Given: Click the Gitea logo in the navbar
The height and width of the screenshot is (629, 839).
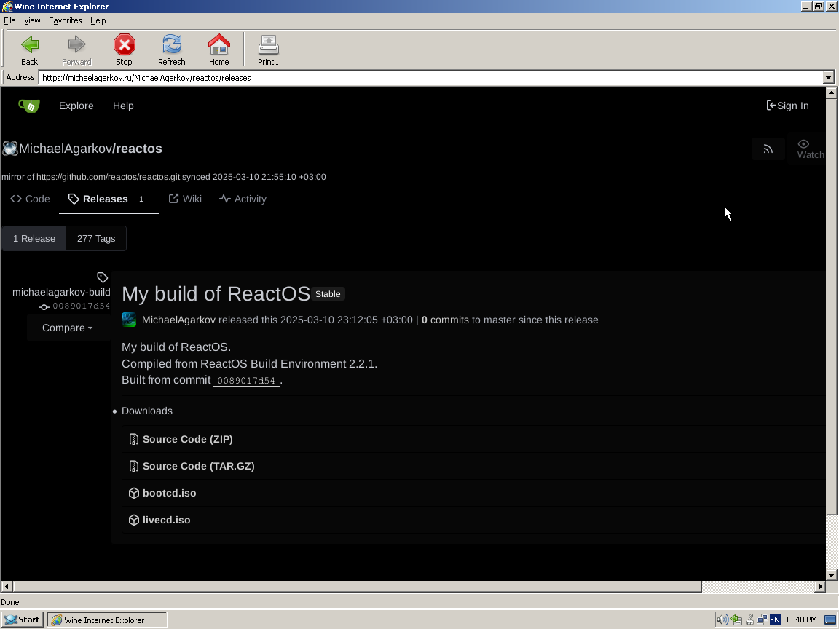Looking at the screenshot, I should tap(29, 106).
